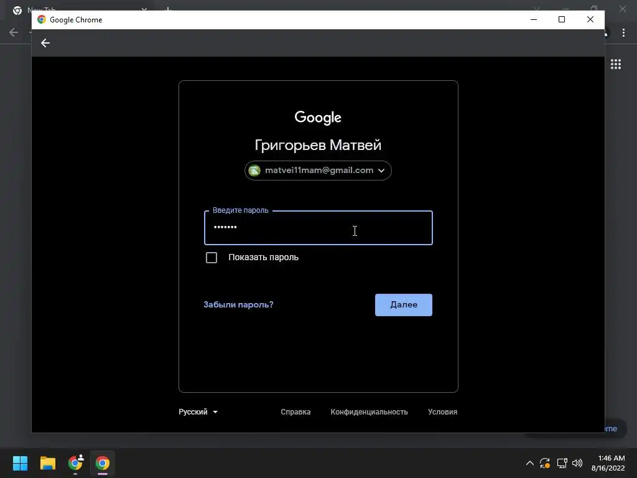The height and width of the screenshot is (478, 637).
Task: Select the New Tab tab in background Chrome
Action: click(80, 10)
